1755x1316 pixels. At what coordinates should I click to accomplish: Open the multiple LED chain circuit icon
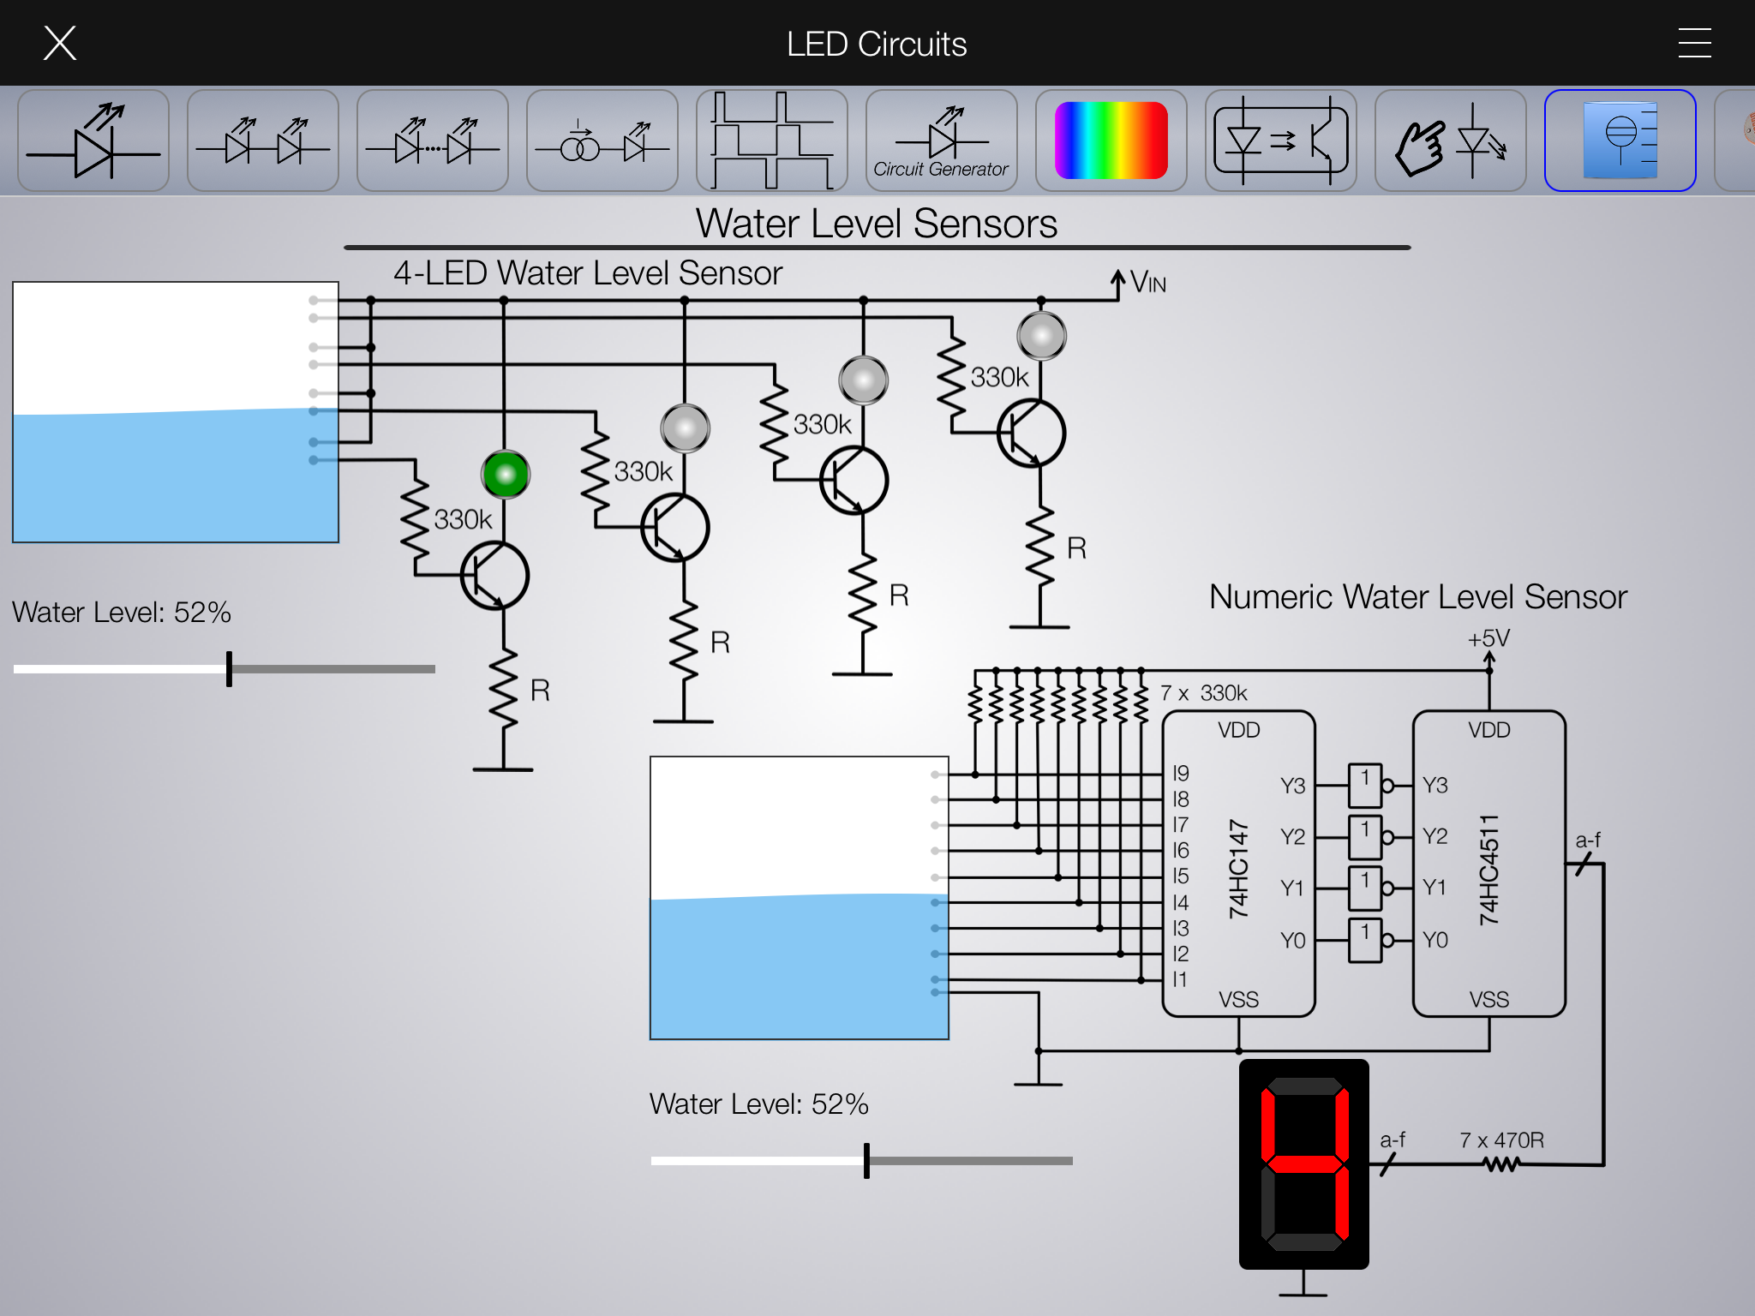[x=433, y=141]
